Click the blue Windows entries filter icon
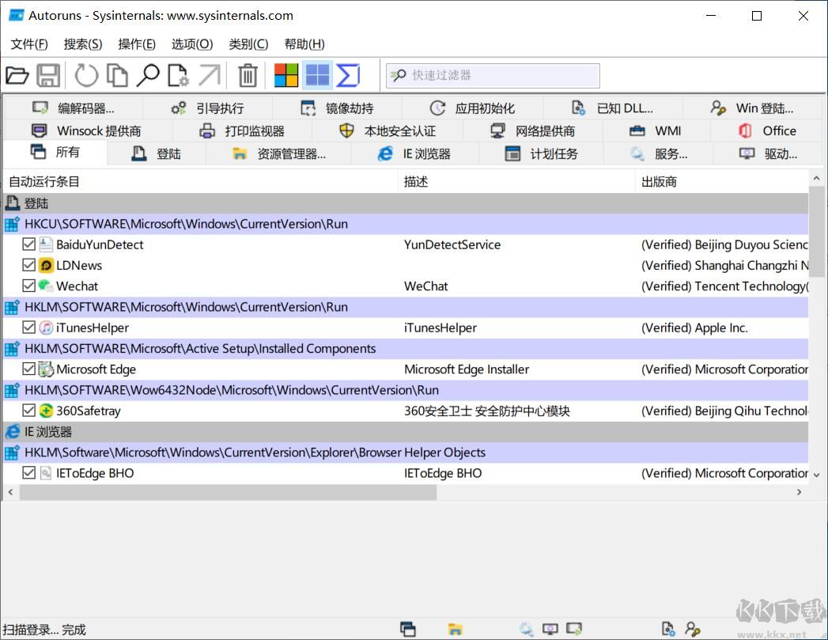This screenshot has height=640, width=828. (317, 76)
